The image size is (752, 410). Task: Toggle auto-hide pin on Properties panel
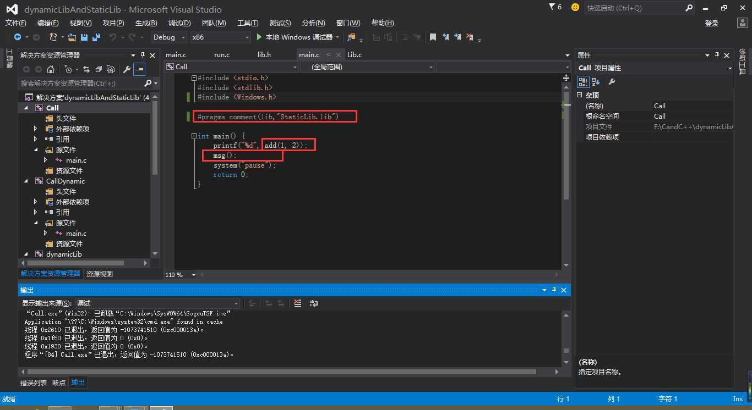717,55
